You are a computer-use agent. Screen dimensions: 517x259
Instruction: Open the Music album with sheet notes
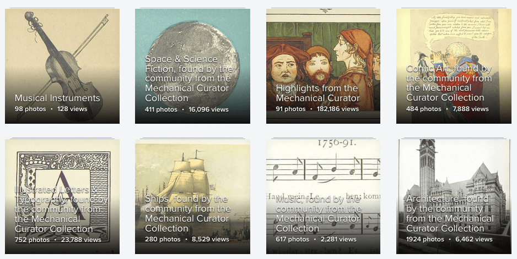(323, 196)
